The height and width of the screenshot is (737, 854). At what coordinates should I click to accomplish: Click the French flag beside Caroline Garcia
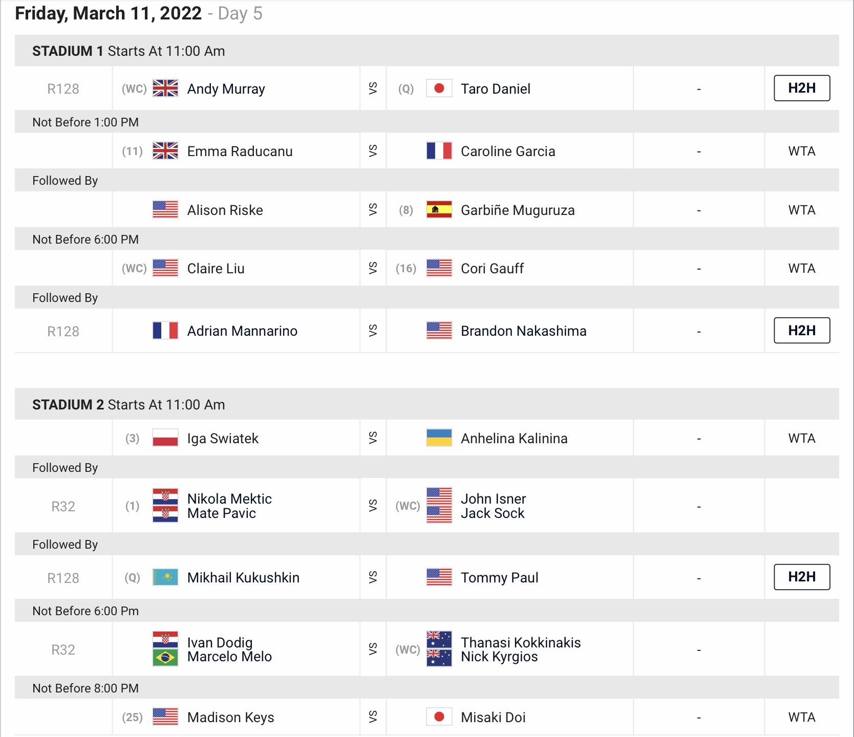[x=439, y=151]
